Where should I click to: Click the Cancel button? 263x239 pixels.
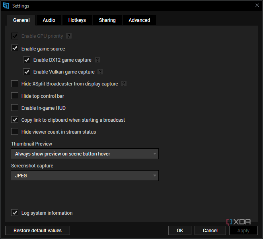coord(210,231)
